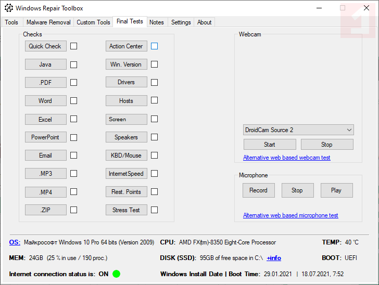This screenshot has width=379, height=285.
Task: Test PowerPoint with its button
Action: [x=46, y=137]
